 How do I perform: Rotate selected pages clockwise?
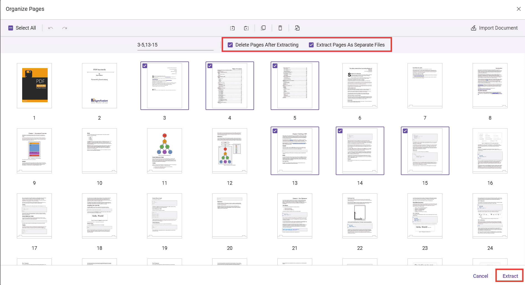(246, 28)
